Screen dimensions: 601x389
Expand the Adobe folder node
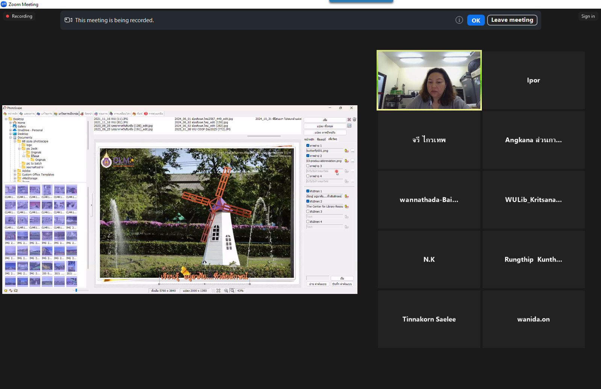coord(15,171)
